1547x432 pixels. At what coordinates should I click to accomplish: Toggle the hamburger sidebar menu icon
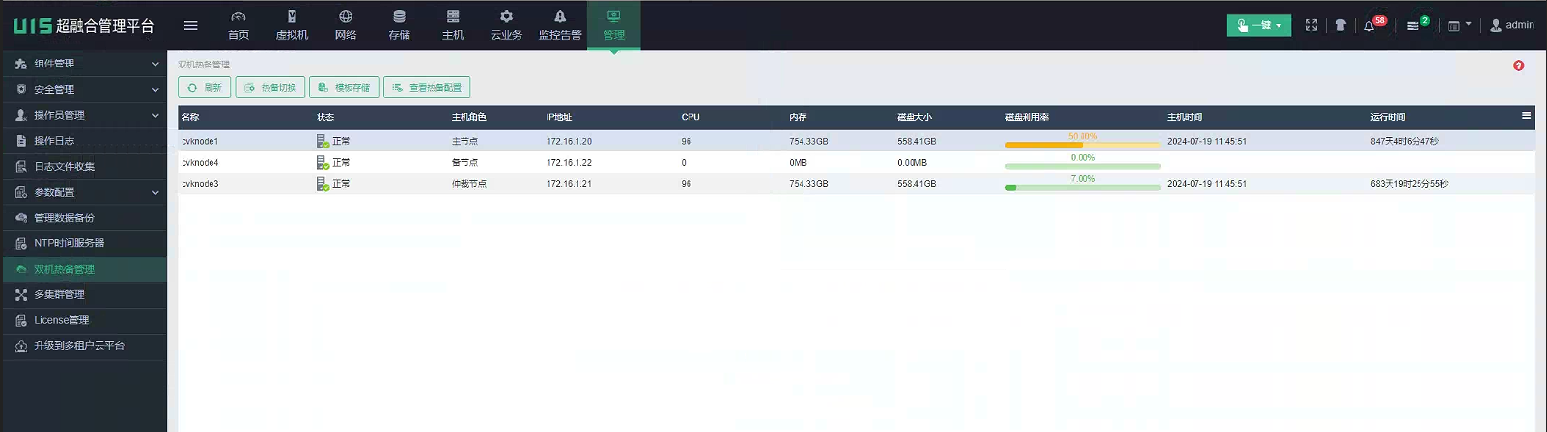(x=191, y=26)
